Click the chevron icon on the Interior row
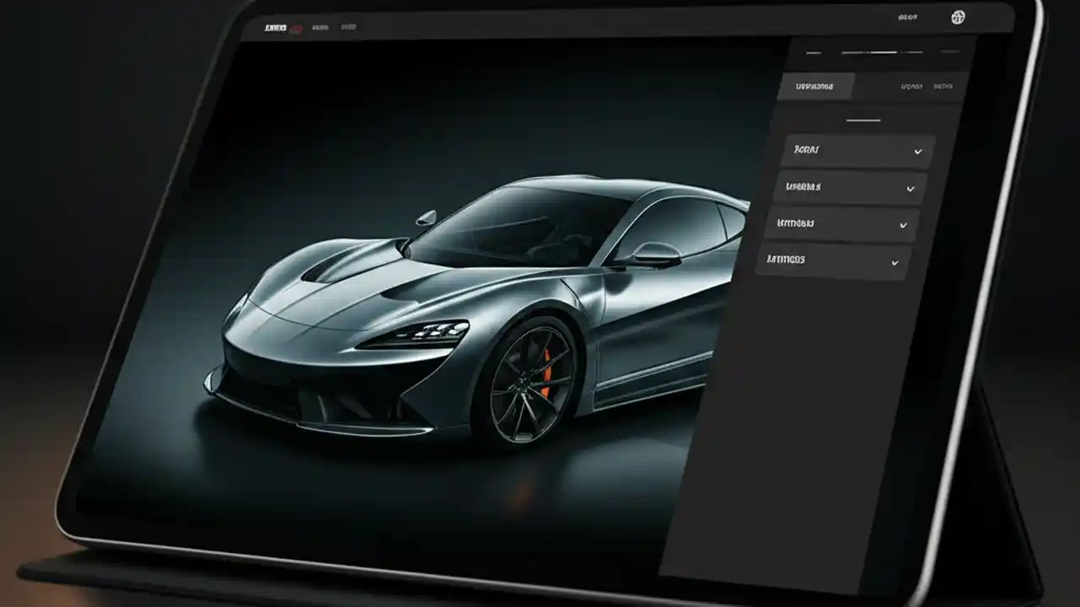The height and width of the screenshot is (607, 1080). click(904, 223)
